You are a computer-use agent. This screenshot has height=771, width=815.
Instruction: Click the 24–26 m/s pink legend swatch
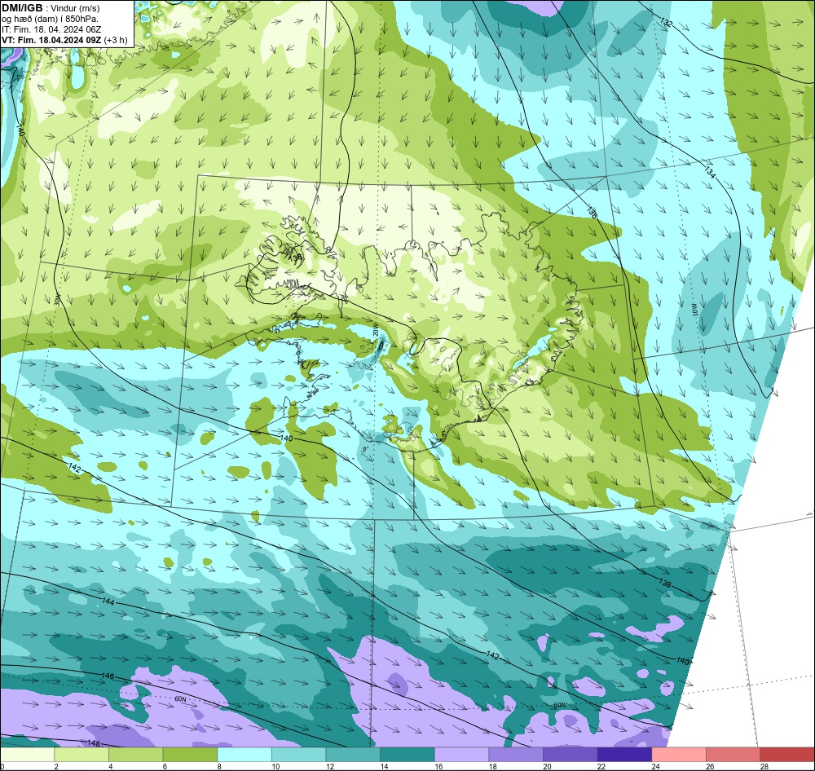click(x=679, y=755)
